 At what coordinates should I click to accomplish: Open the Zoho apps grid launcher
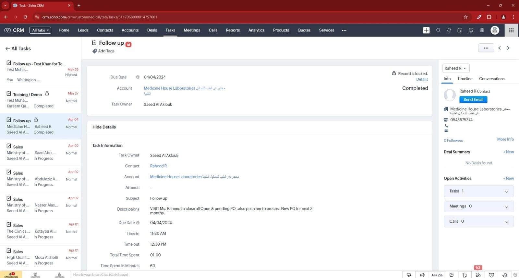[x=511, y=30]
